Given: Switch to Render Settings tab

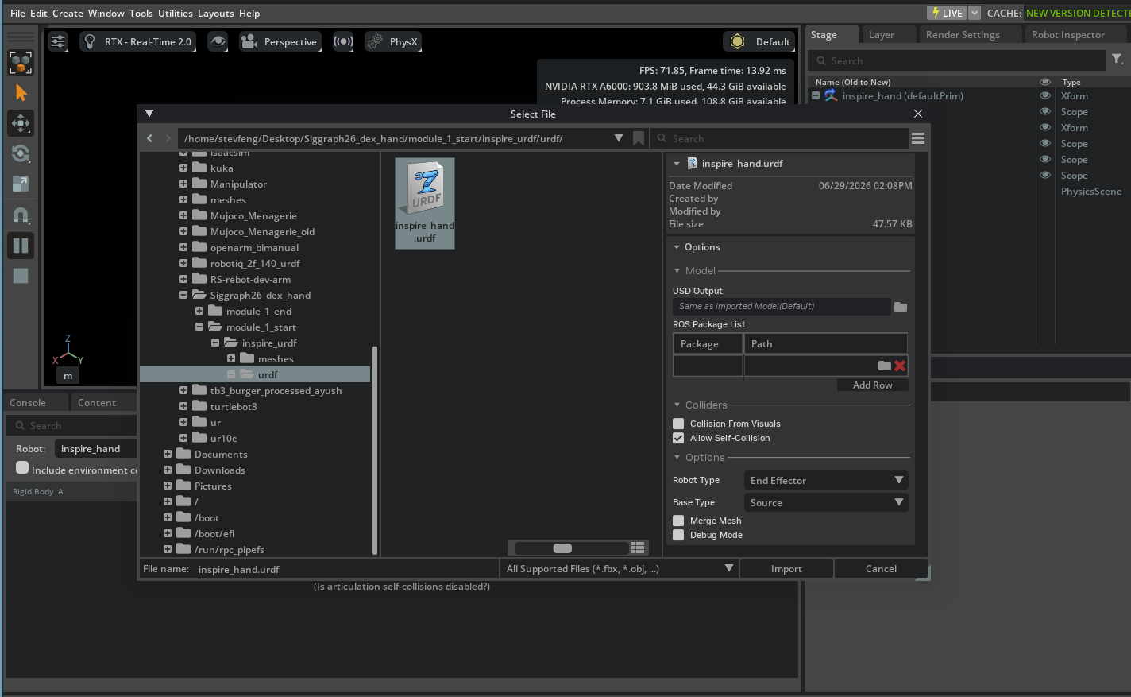Looking at the screenshot, I should [963, 34].
